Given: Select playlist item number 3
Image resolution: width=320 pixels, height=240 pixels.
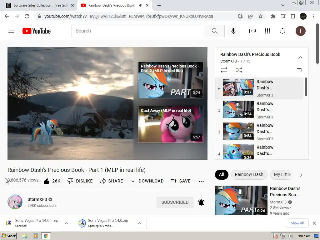Looking at the screenshot, I should [259, 132].
